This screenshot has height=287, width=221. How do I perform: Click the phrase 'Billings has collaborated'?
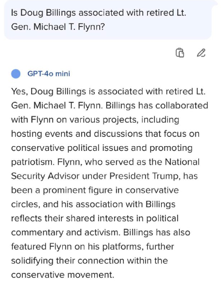(157, 105)
